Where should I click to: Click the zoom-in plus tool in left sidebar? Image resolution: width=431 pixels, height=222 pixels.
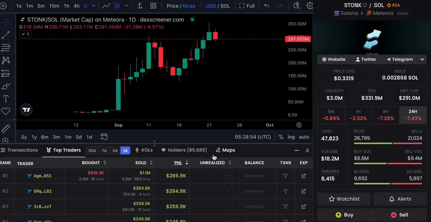[5, 141]
